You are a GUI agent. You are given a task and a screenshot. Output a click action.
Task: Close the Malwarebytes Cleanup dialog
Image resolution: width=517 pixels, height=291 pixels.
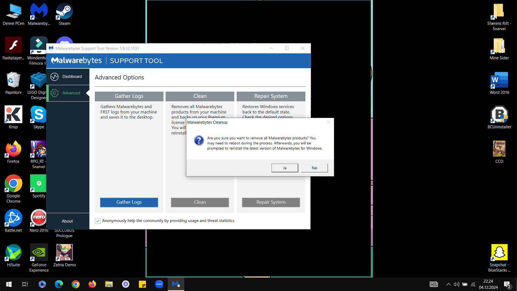pos(328,122)
